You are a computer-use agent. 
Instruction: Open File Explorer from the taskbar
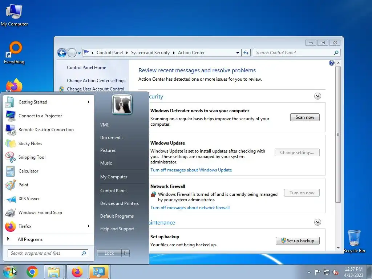[x=54, y=272]
